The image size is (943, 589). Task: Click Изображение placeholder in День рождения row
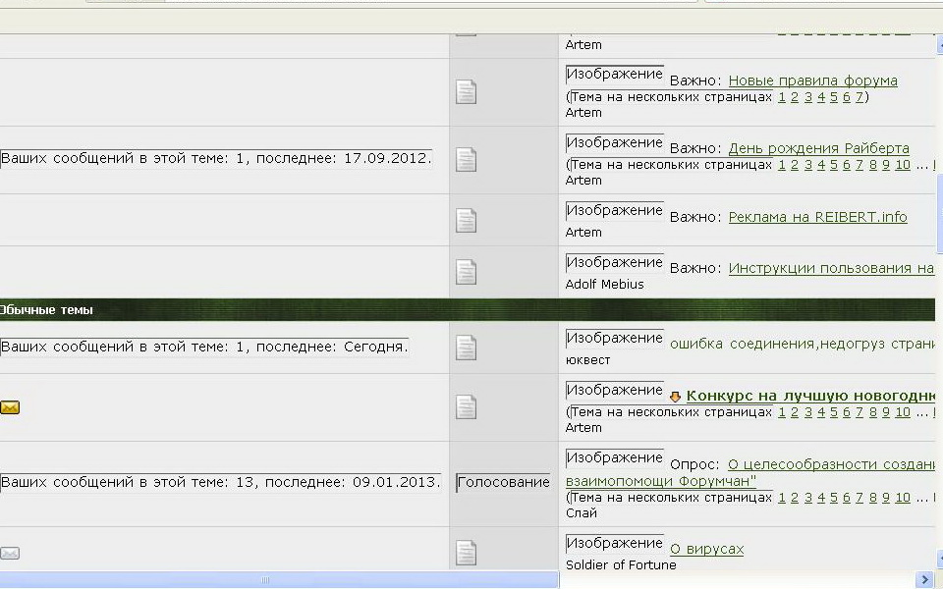(x=615, y=143)
